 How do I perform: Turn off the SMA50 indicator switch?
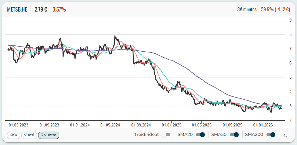234,135
